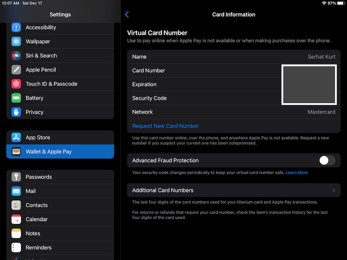Expand Additional Card Numbers chevron
The image size is (347, 260).
click(334, 190)
